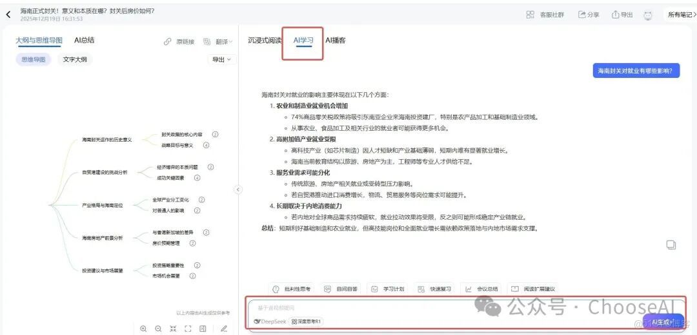Expand the mind map 导出 dropdown

click(221, 59)
